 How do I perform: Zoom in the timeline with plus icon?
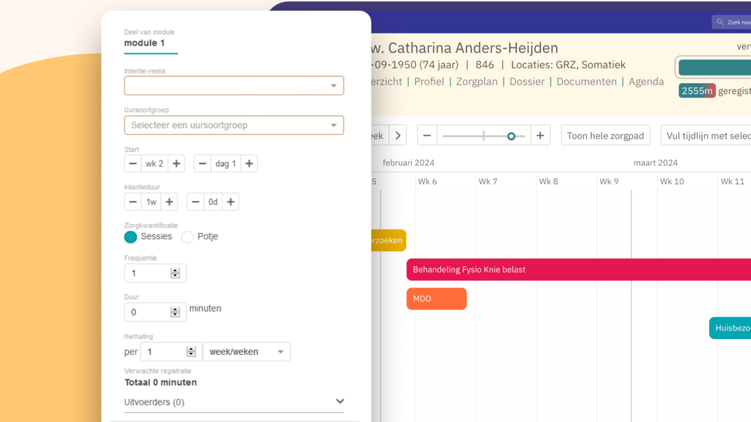click(x=540, y=135)
